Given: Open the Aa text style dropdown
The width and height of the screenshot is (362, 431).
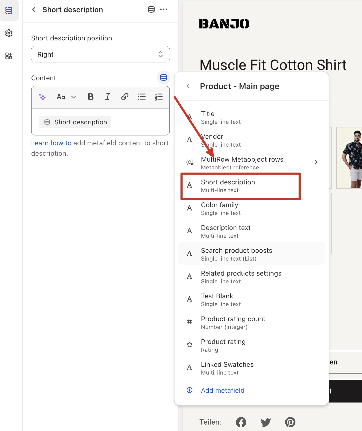Looking at the screenshot, I should 67,97.
